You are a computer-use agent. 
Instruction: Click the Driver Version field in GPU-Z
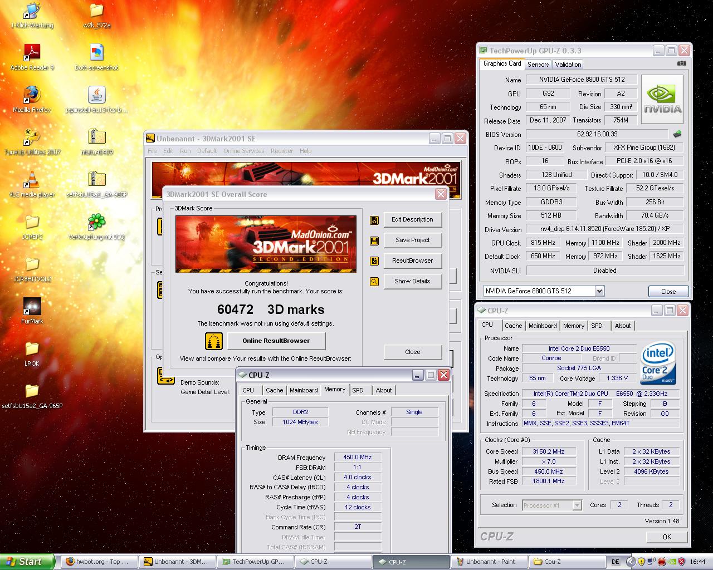[605, 229]
